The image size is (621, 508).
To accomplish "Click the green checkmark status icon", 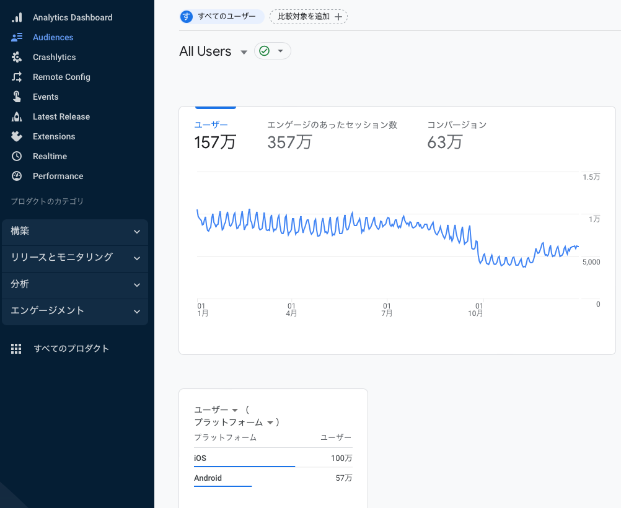I will pos(264,51).
